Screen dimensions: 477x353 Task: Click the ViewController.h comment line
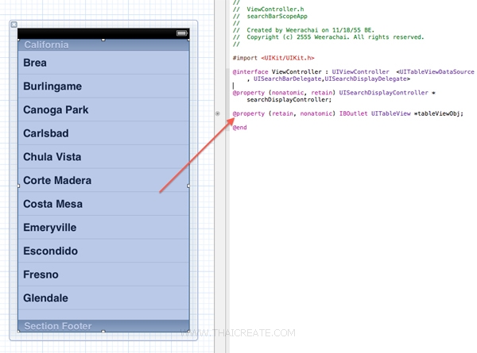(x=269, y=9)
